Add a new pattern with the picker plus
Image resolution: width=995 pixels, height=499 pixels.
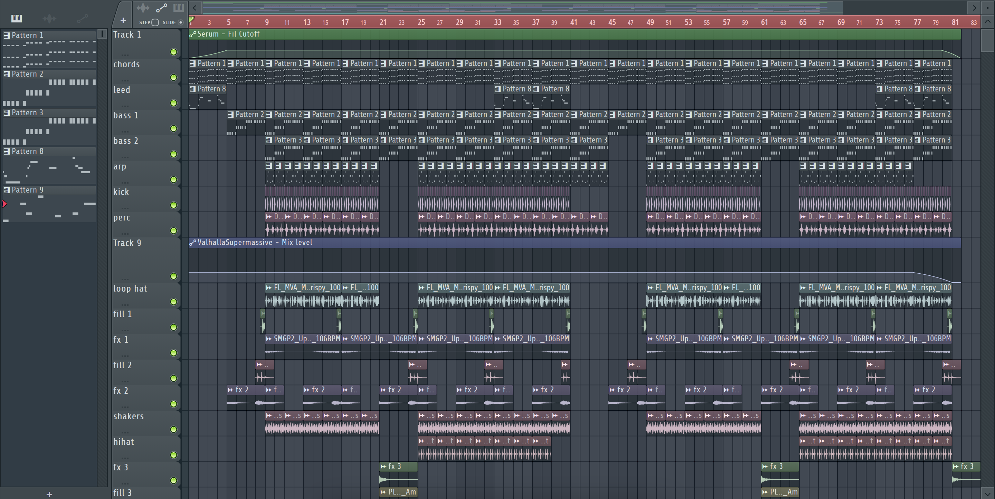tap(49, 495)
